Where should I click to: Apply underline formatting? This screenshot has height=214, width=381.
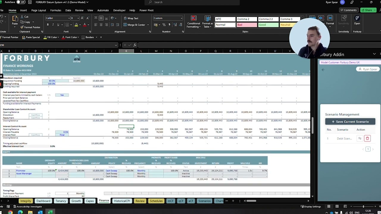click(x=58, y=25)
